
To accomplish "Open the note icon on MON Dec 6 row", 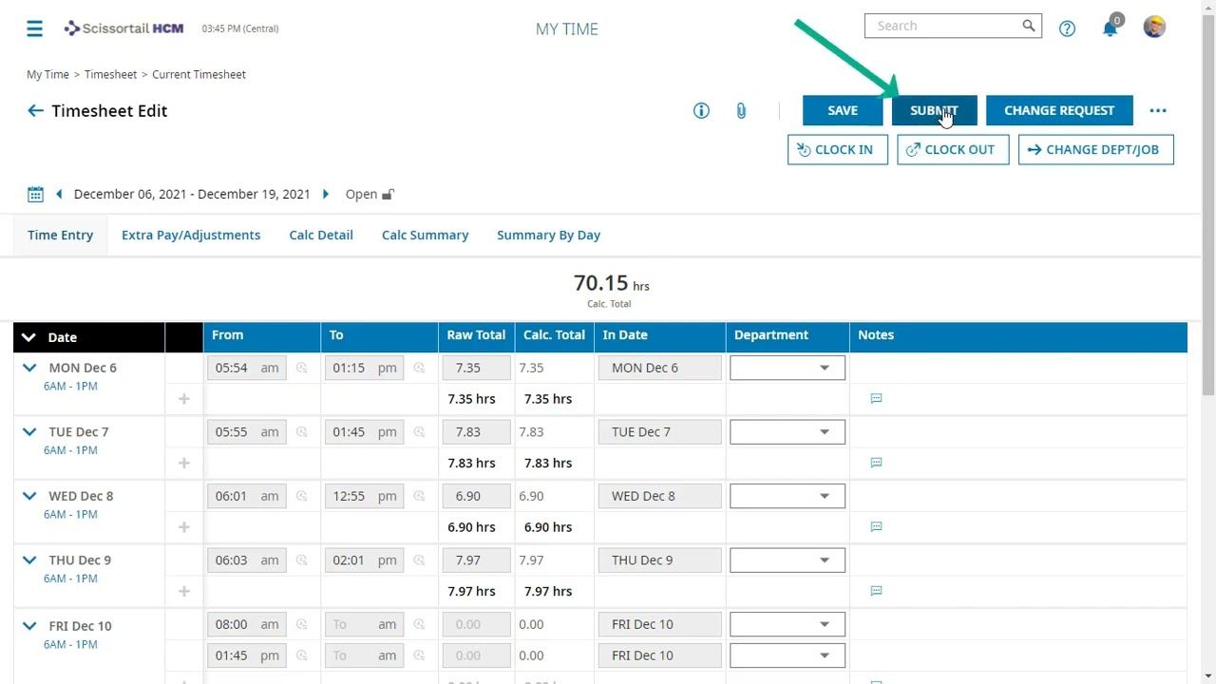I will (x=876, y=398).
